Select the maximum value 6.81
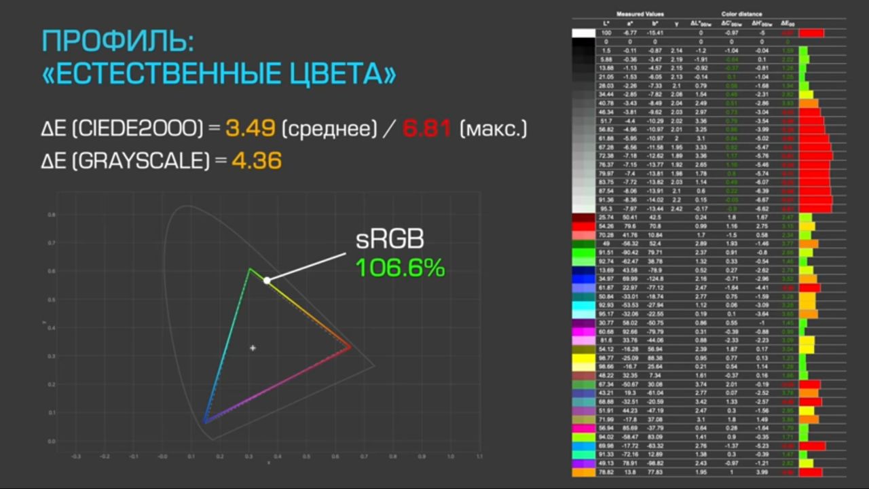This screenshot has width=869, height=489. 427,128
